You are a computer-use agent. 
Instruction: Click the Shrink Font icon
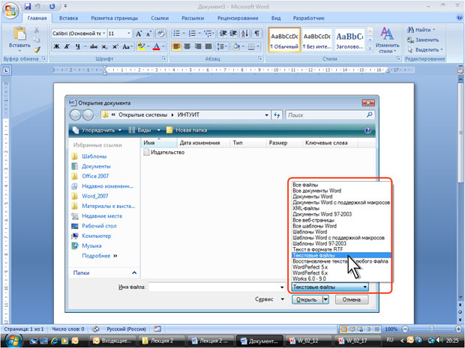pos(148,34)
